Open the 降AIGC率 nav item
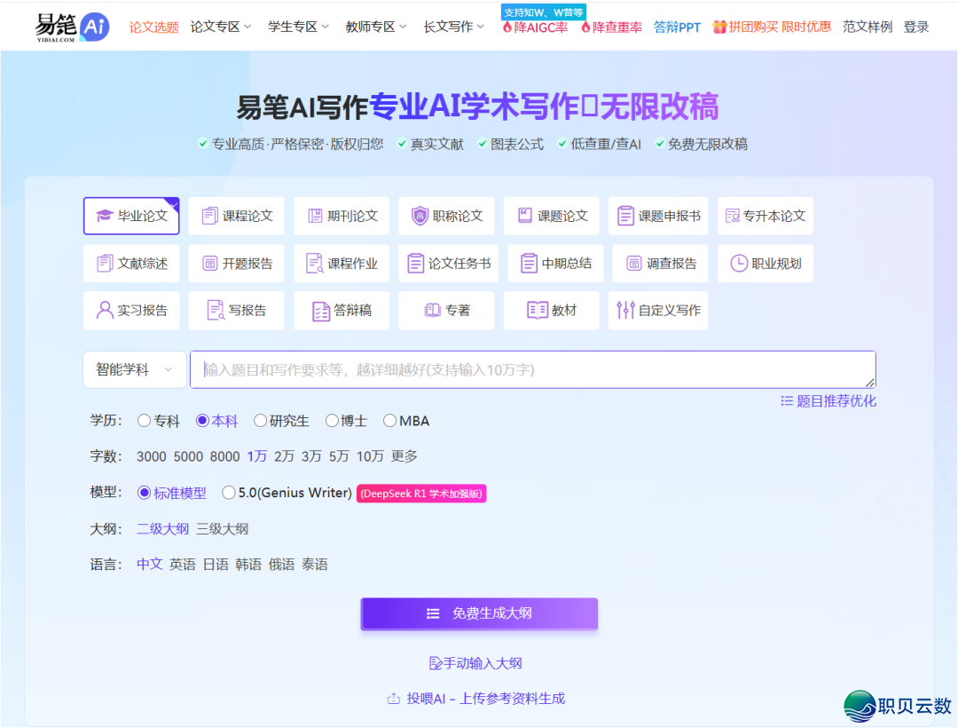Image resolution: width=958 pixels, height=728 pixels. coord(535,27)
